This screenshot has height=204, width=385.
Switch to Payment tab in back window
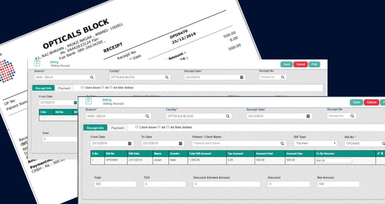64,88
